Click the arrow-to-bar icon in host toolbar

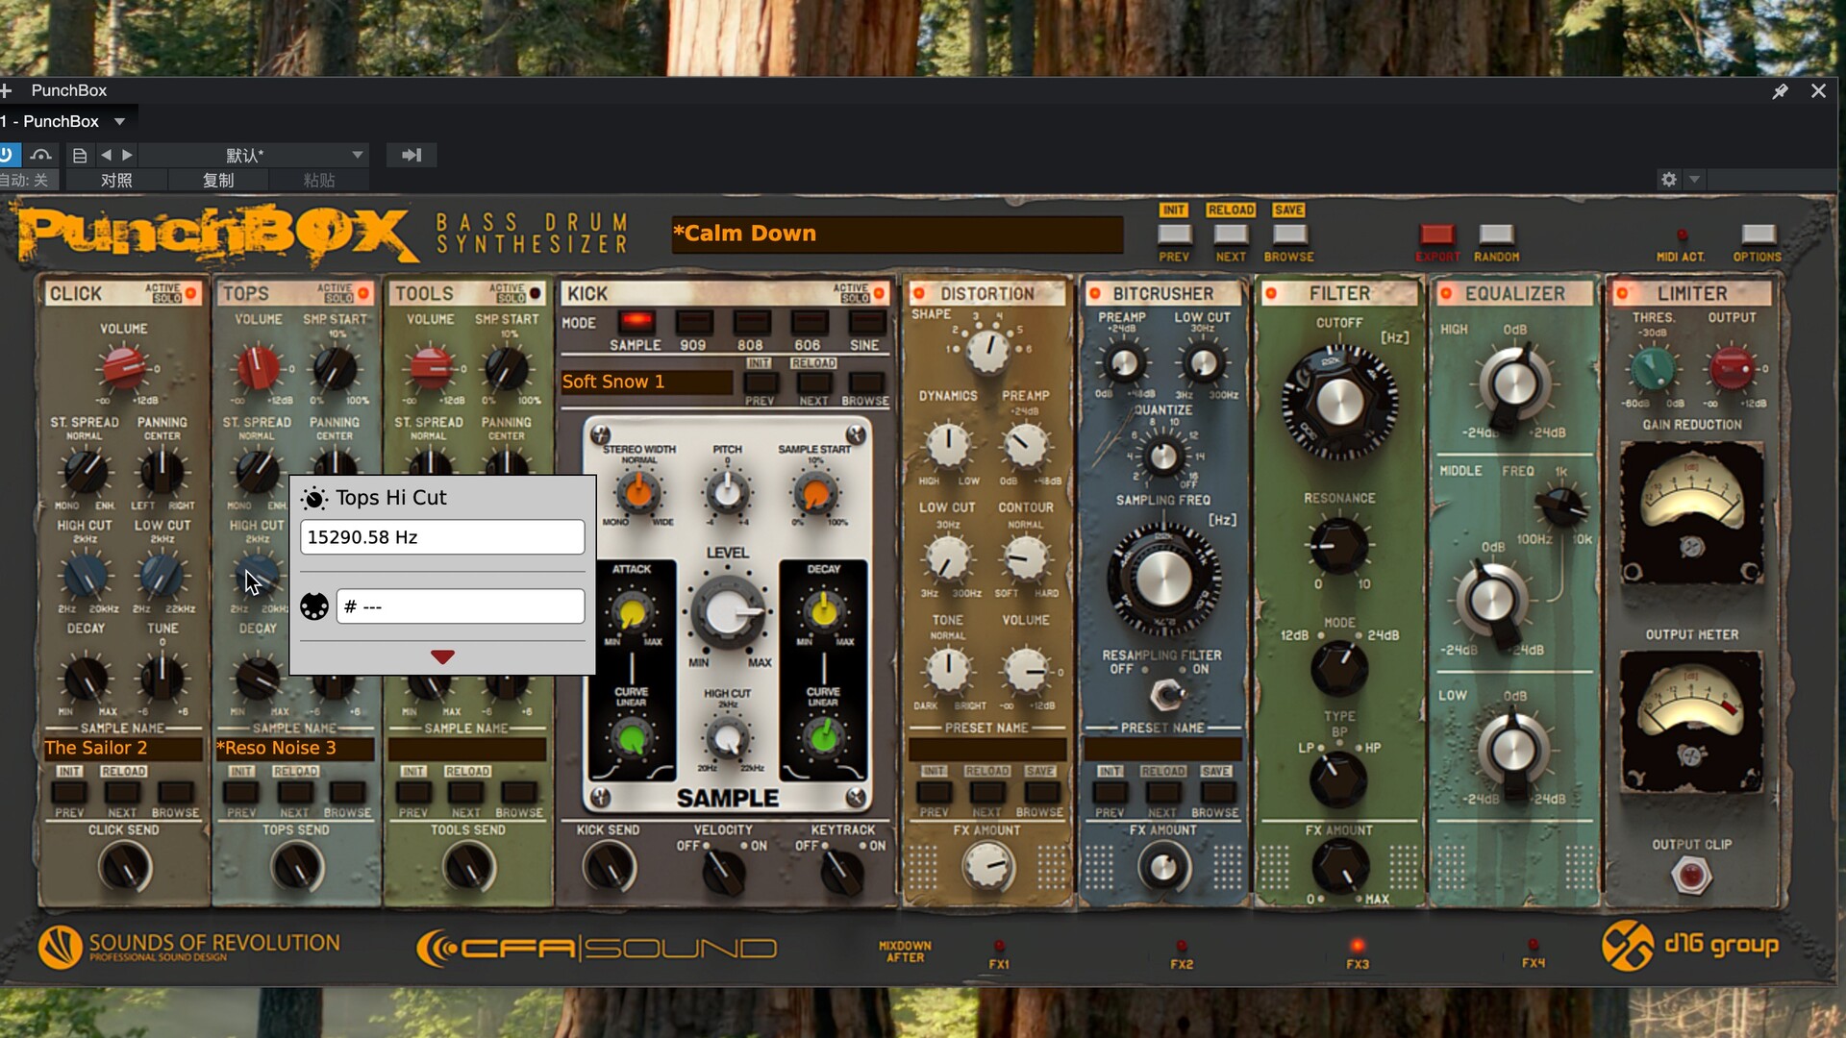pos(412,155)
